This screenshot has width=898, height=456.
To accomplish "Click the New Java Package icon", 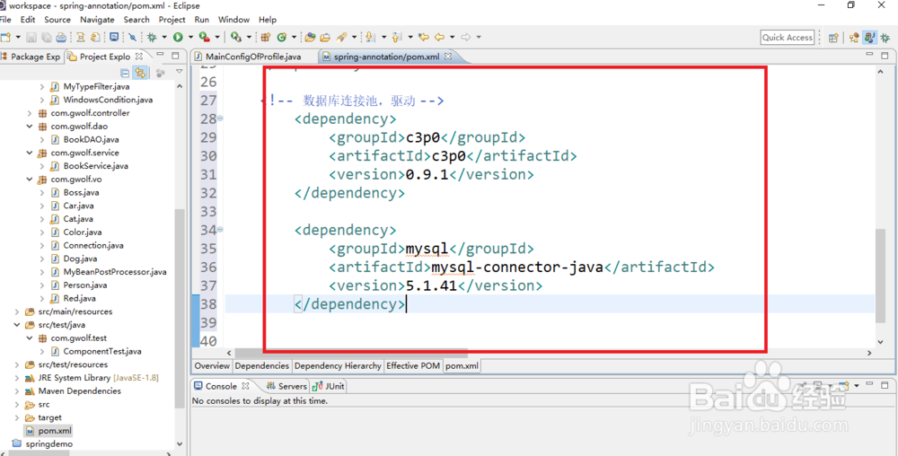I will pyautogui.click(x=265, y=37).
